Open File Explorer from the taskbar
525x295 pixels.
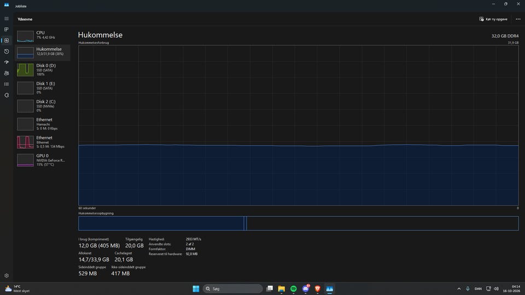click(x=282, y=288)
